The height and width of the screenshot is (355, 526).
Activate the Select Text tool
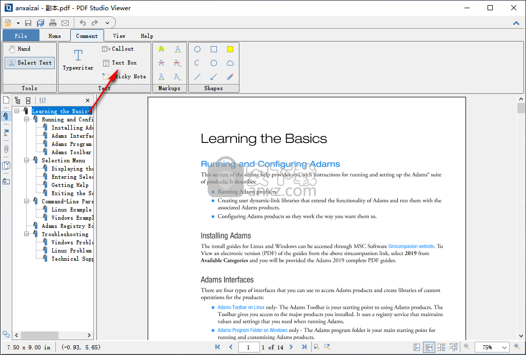[x=30, y=62]
